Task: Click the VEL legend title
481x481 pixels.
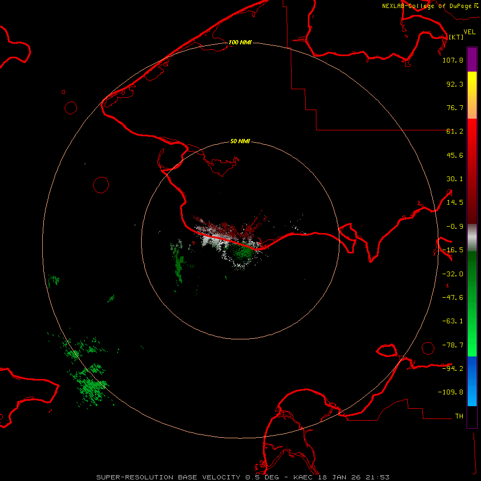Action: (469, 32)
